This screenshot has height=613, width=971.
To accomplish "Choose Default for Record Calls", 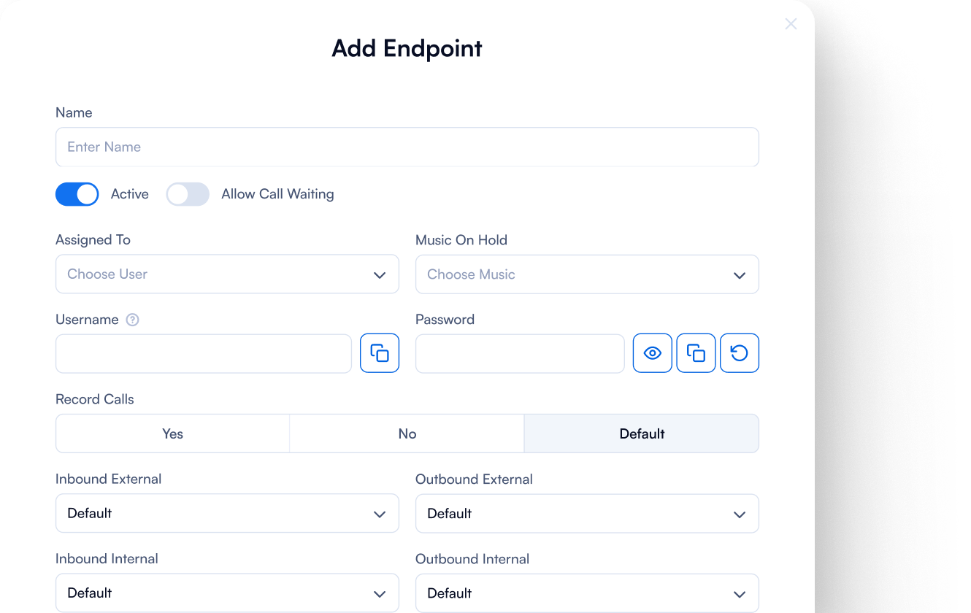I will (642, 433).
